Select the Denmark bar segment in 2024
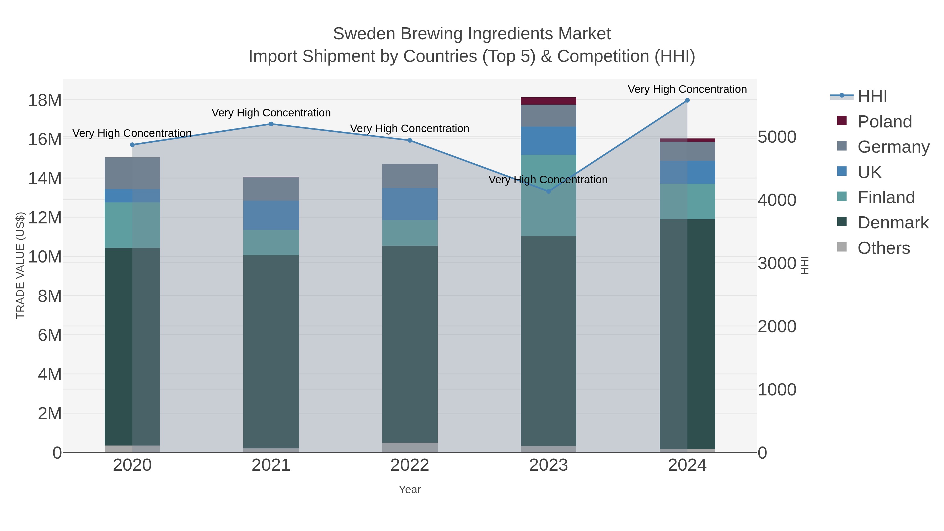Viewport: 944px width, 531px height. click(x=687, y=334)
